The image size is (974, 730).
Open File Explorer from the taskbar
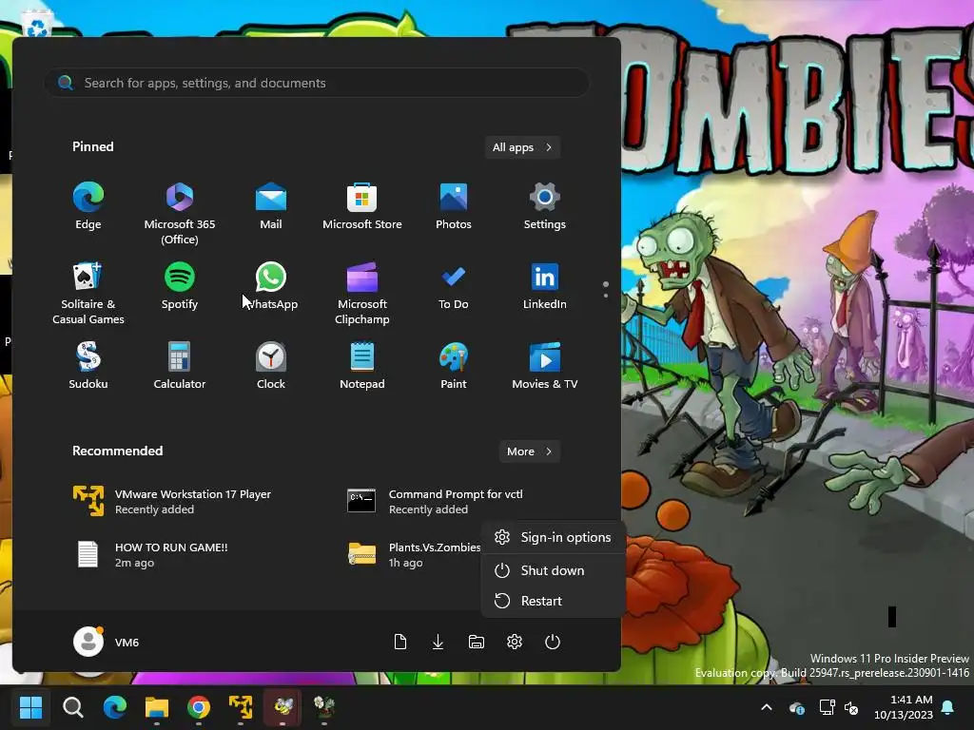click(157, 707)
